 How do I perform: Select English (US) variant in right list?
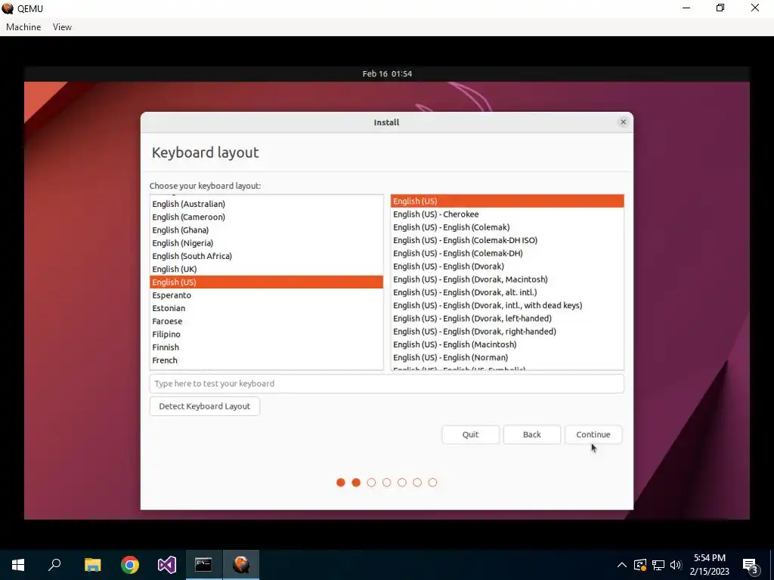click(x=507, y=201)
